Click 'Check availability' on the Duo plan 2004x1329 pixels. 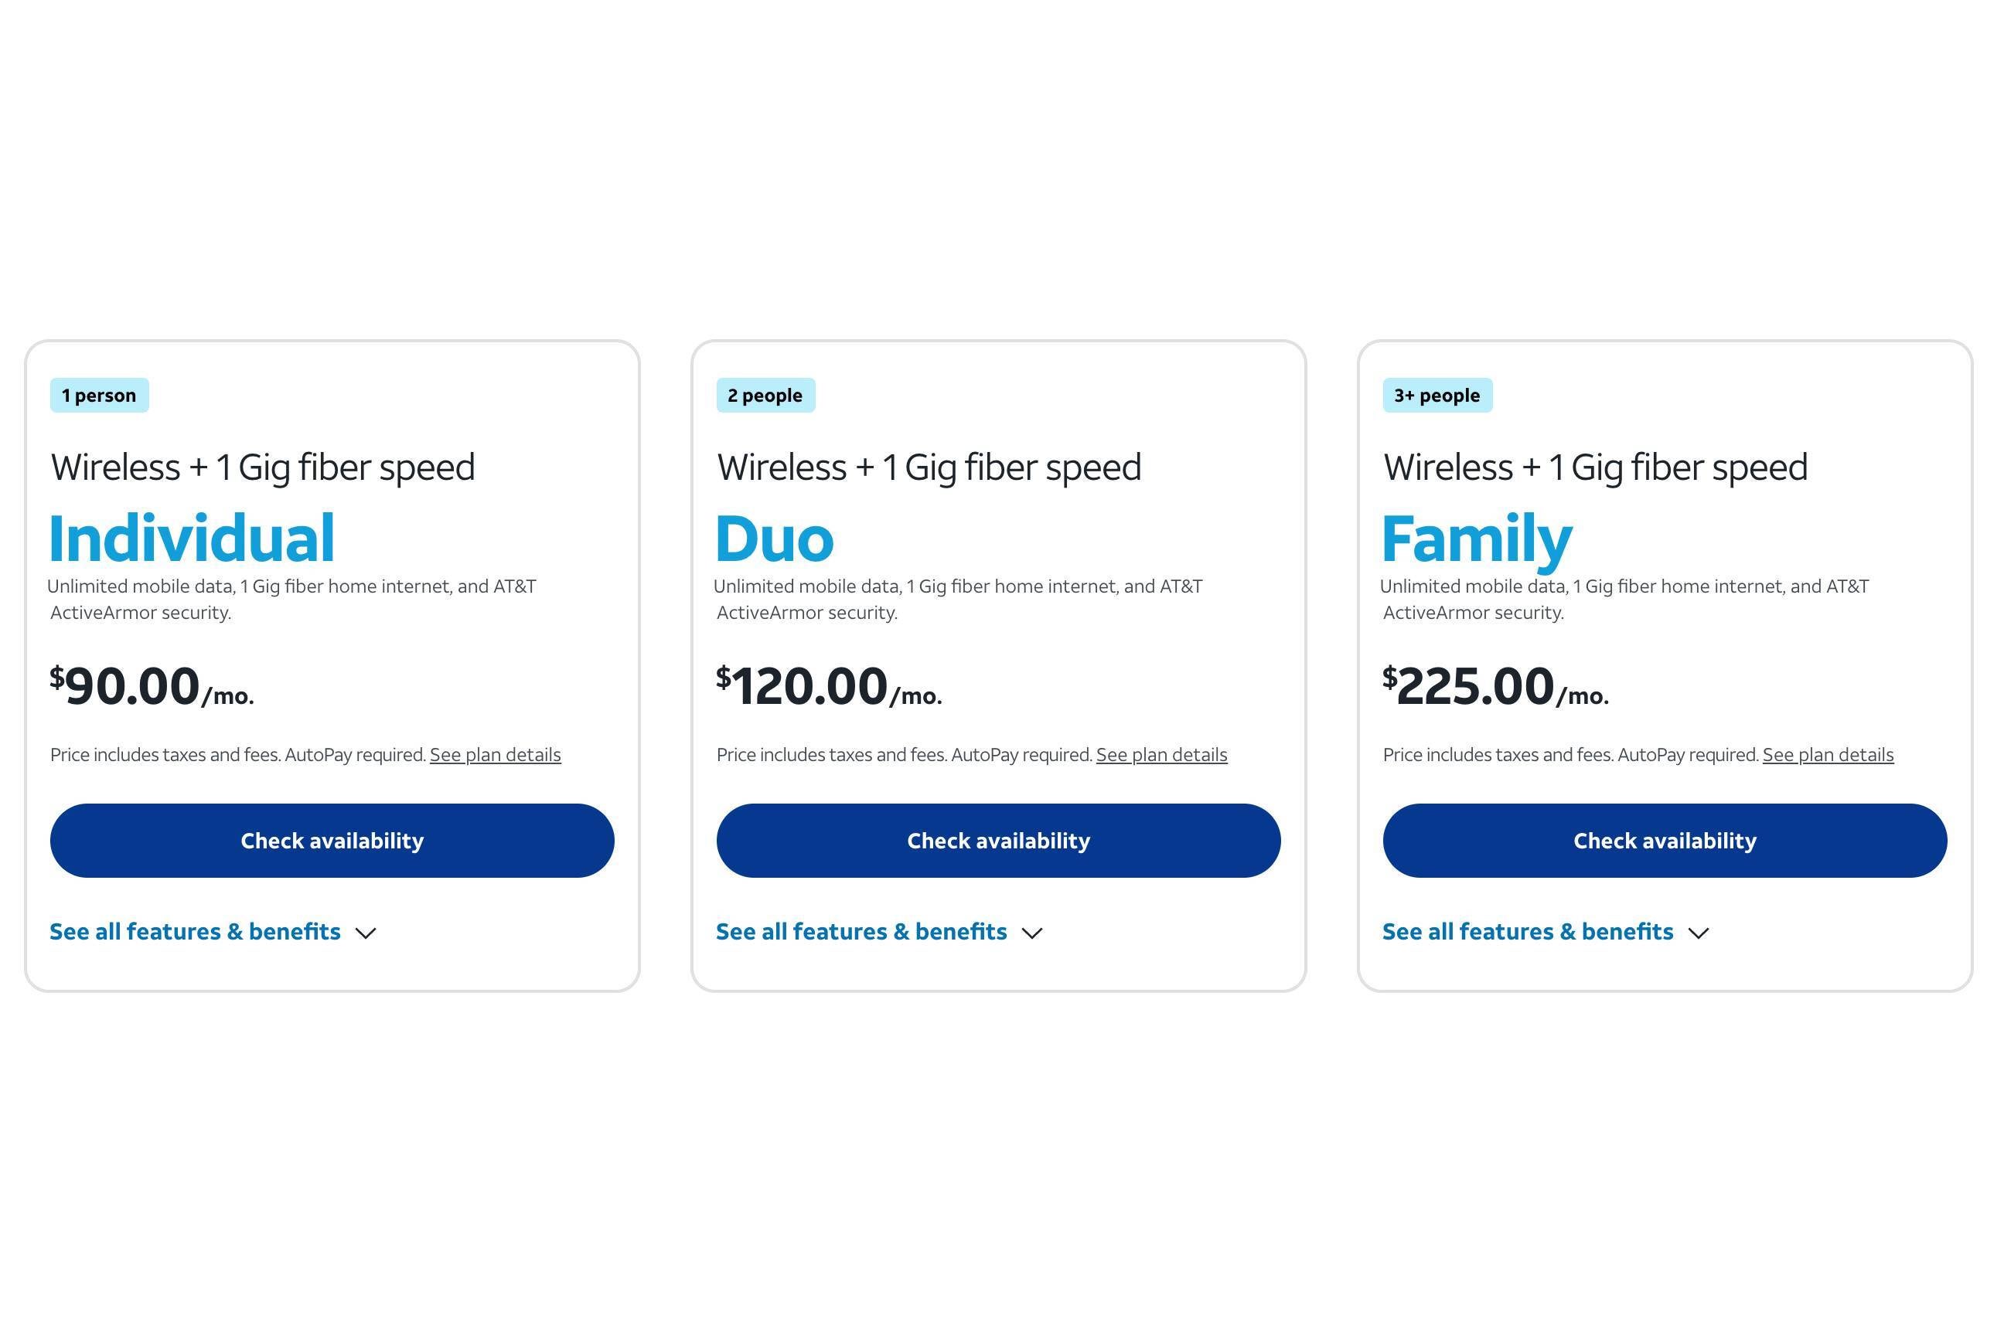998,840
